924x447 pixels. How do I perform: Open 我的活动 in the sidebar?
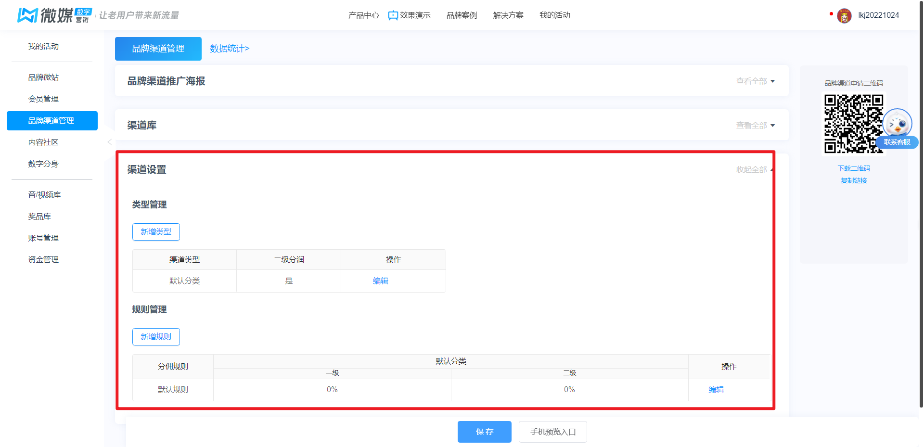[x=43, y=47]
